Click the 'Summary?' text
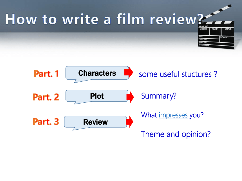Screen dimensions: 242x181 [x=159, y=96]
